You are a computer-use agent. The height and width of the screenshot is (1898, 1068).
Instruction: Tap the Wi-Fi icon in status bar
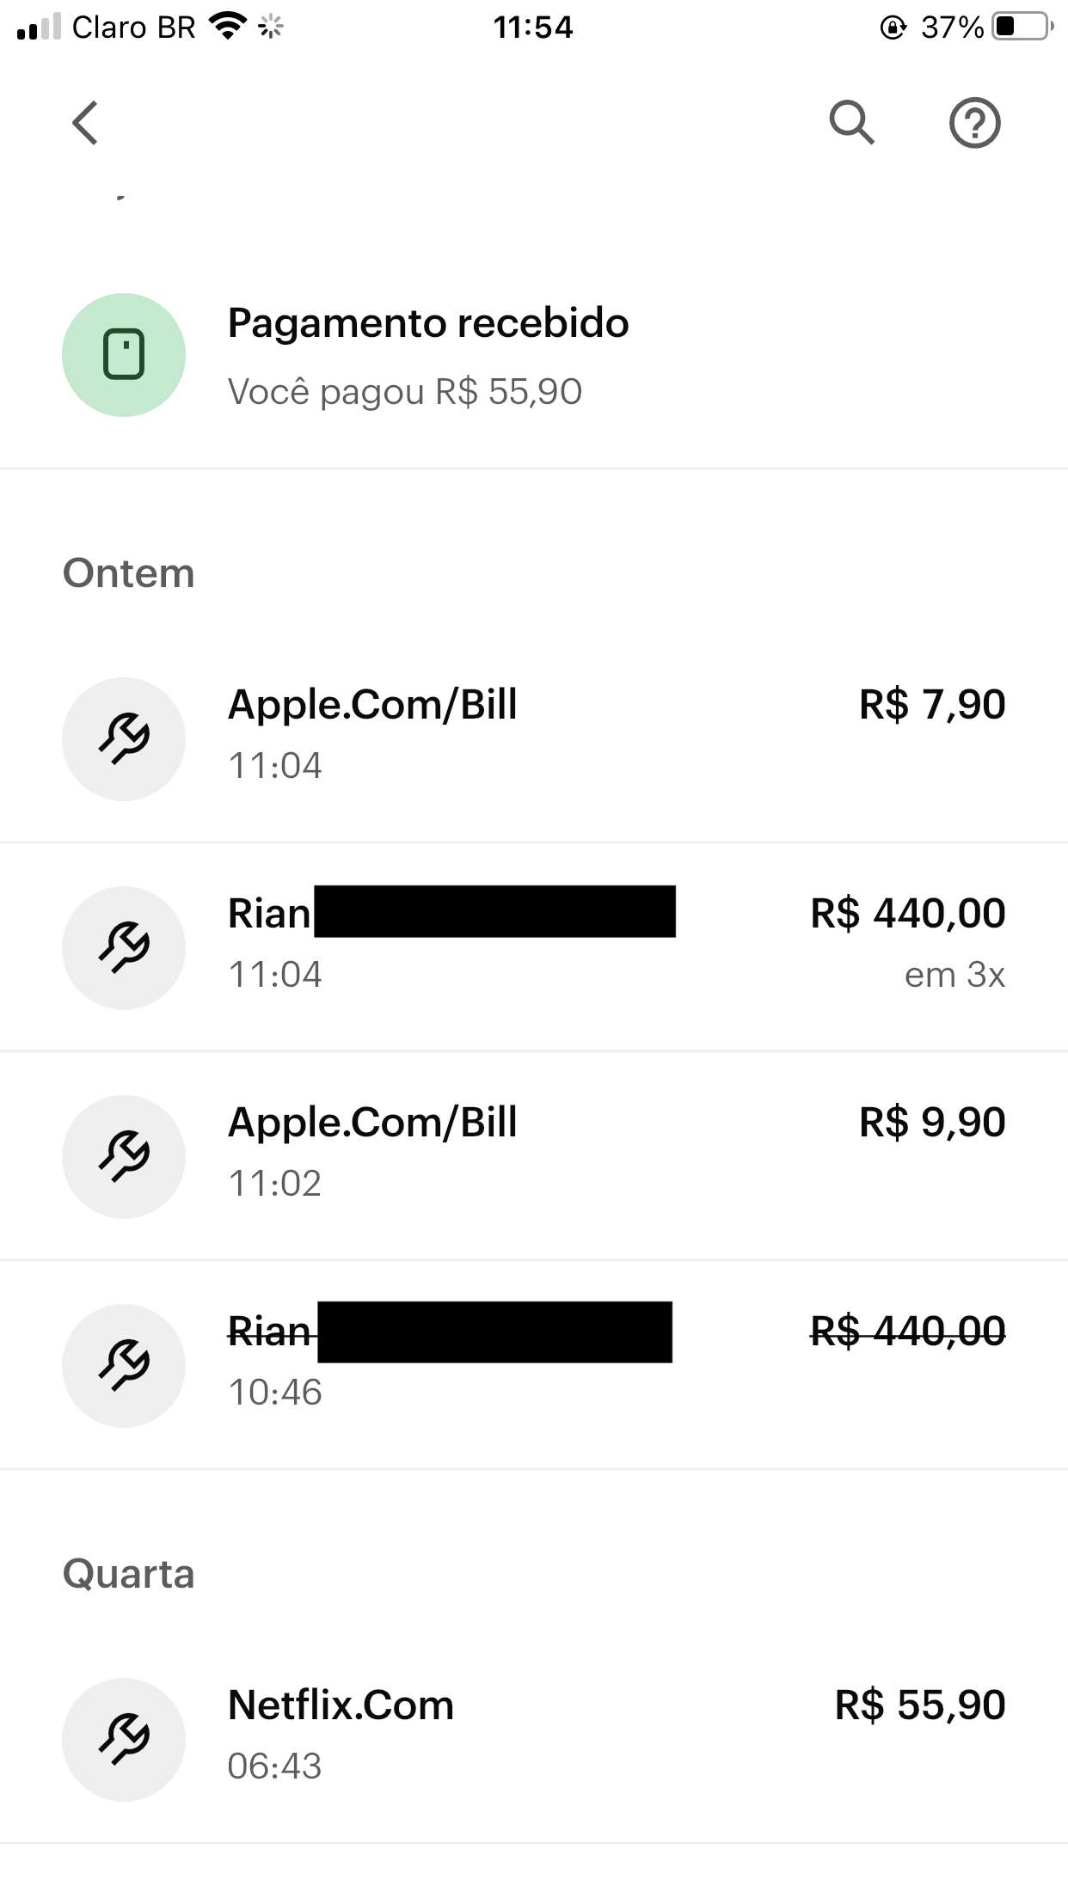[x=228, y=27]
